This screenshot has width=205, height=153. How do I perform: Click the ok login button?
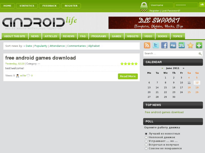(202, 4)
